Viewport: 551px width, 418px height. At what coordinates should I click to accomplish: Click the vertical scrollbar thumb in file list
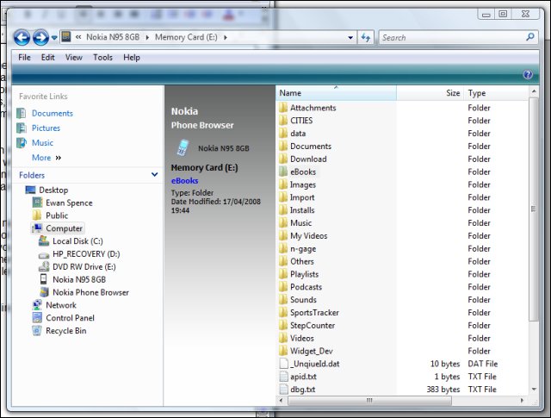(x=534, y=209)
